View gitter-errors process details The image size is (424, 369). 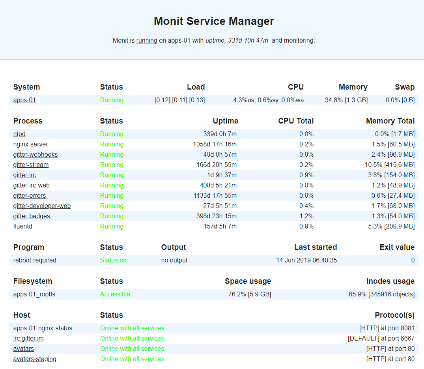30,196
